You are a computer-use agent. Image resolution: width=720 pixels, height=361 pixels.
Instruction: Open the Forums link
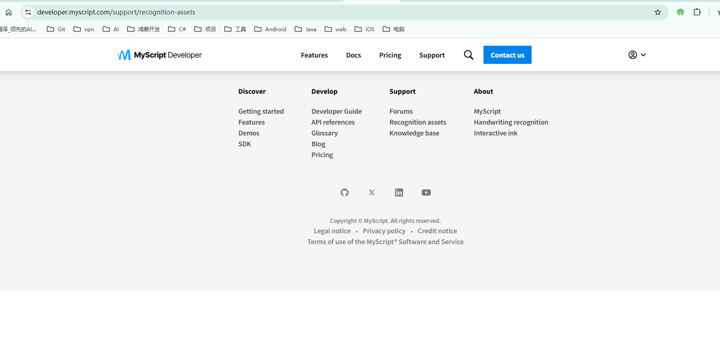[x=401, y=111]
